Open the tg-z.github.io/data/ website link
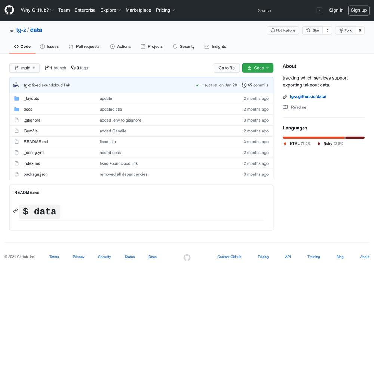Image resolution: width=374 pixels, height=374 pixels. pyautogui.click(x=308, y=96)
